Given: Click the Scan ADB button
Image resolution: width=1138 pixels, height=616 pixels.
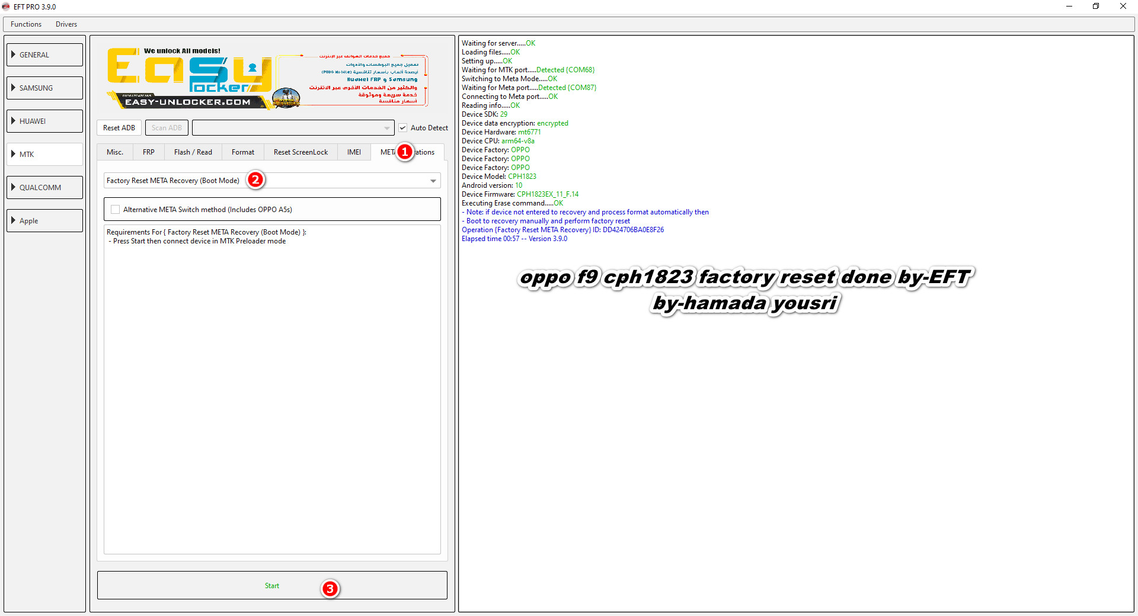Looking at the screenshot, I should click(167, 128).
